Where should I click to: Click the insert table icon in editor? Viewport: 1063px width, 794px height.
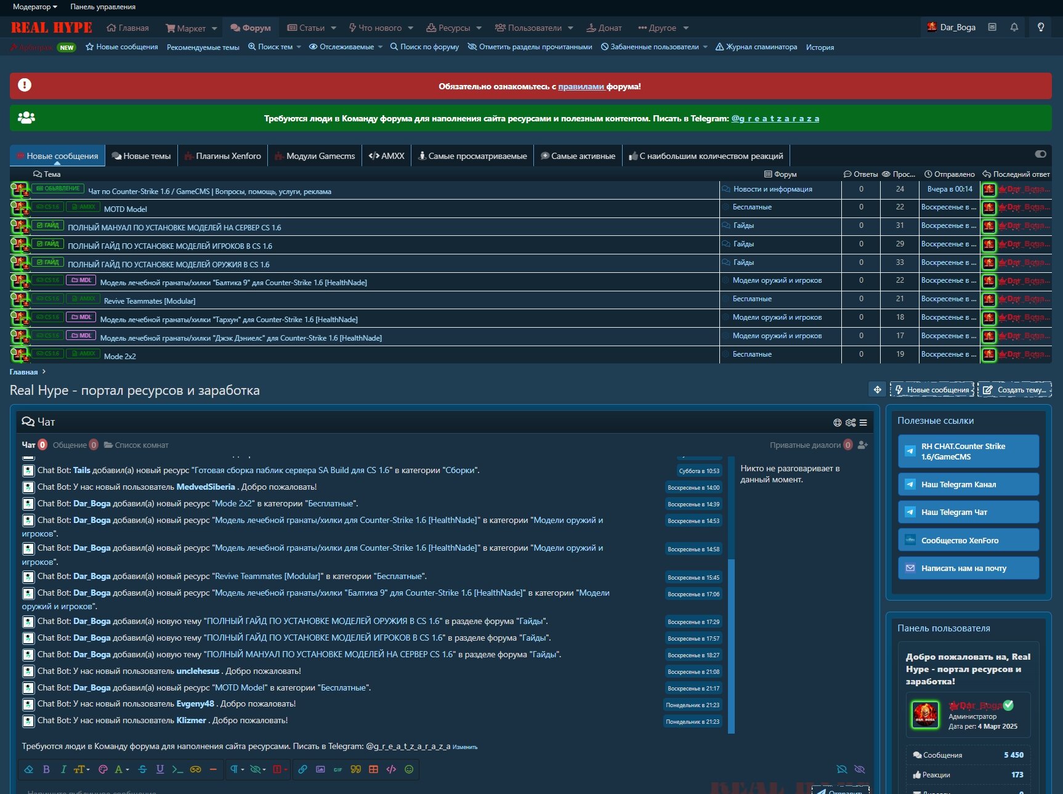(373, 769)
